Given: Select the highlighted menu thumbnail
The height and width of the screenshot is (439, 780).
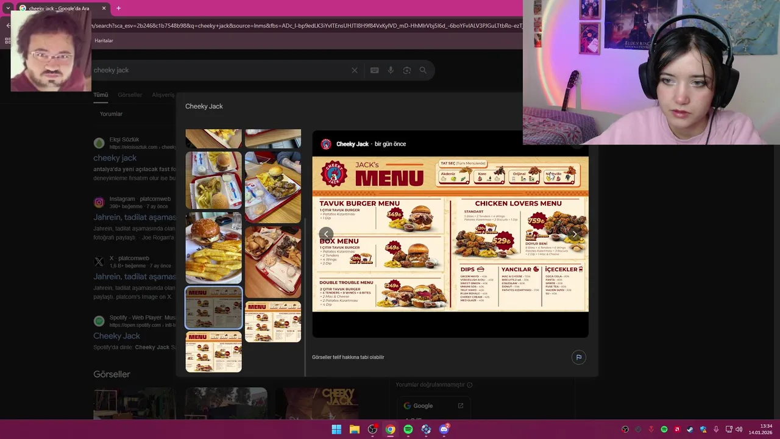Looking at the screenshot, I should tap(213, 308).
